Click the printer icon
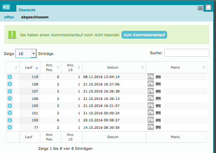Viewport: 216px width, 153px height. click(208, 7)
